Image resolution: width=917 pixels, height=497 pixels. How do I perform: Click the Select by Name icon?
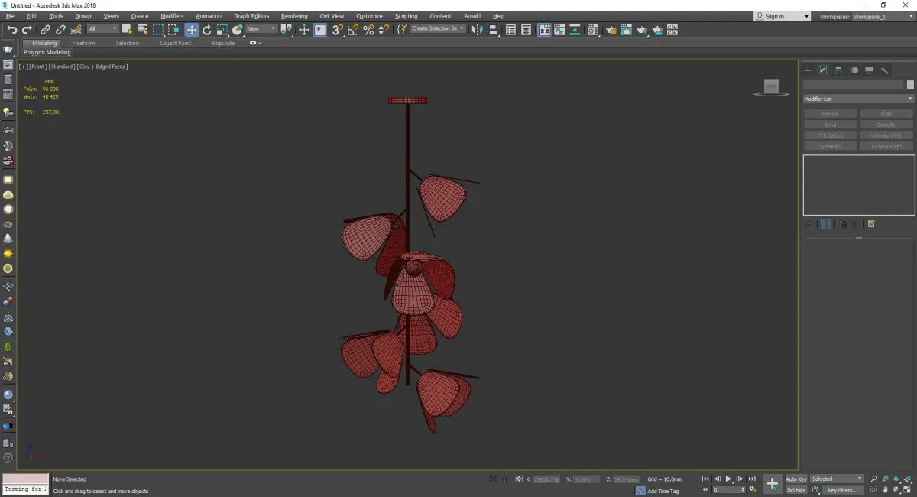142,30
